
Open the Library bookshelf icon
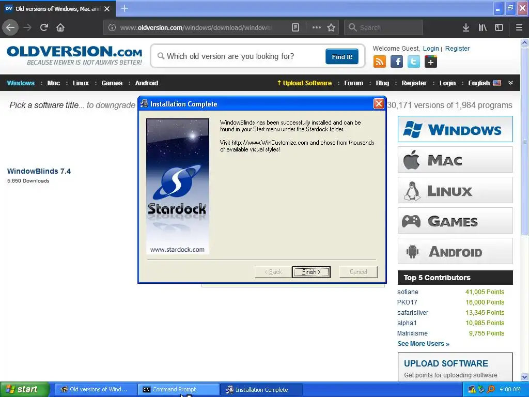[483, 28]
